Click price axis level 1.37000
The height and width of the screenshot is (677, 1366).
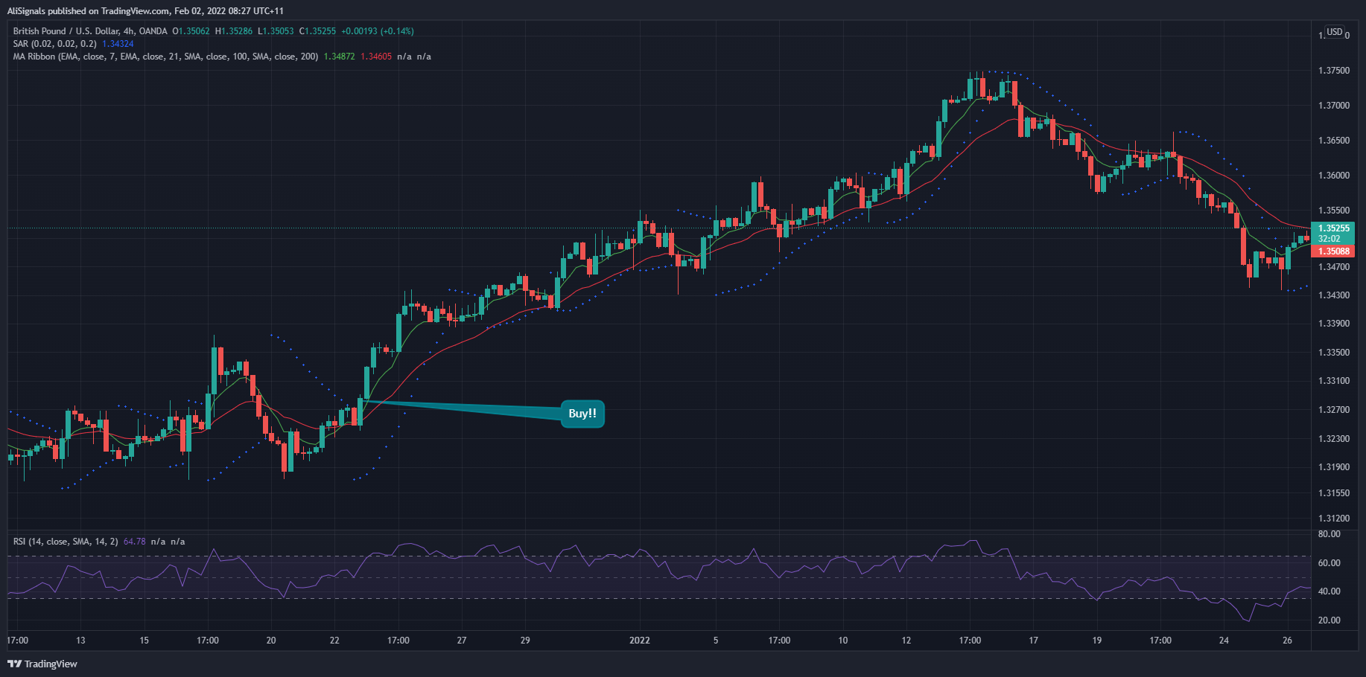1333,106
